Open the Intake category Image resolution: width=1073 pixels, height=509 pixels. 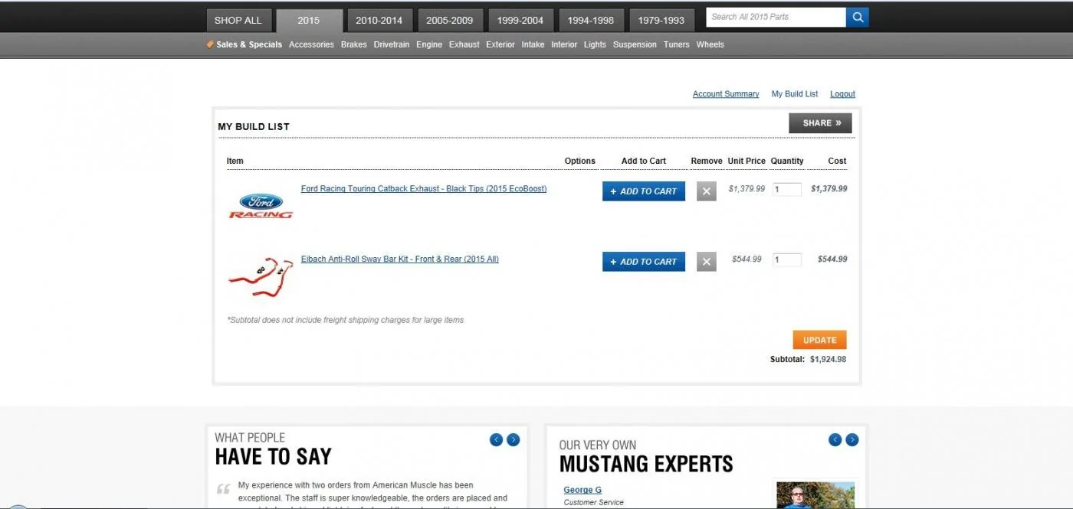pyautogui.click(x=533, y=44)
